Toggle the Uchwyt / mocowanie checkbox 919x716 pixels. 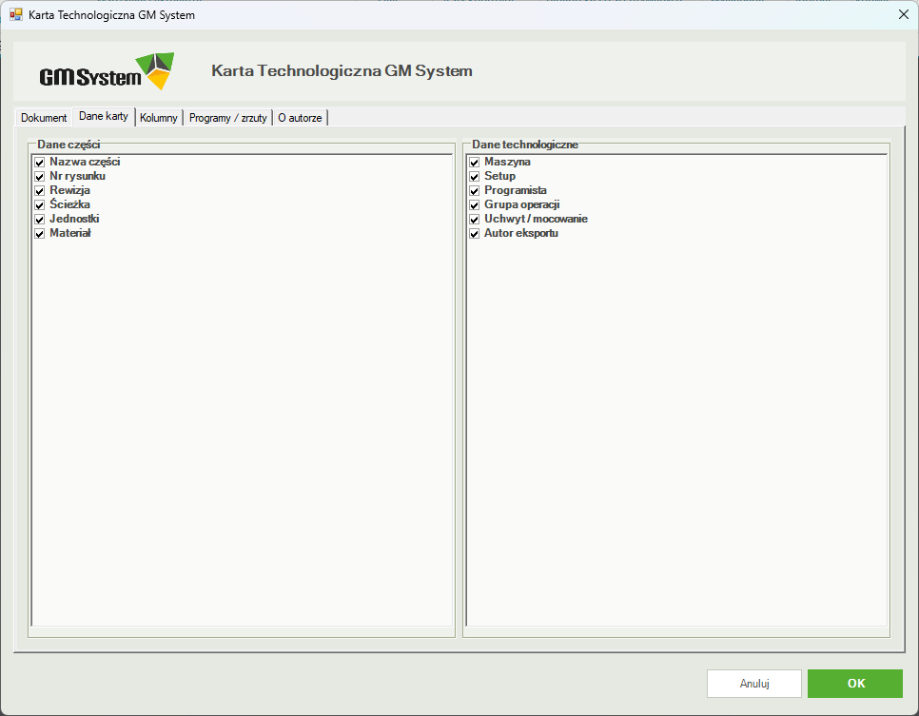click(x=475, y=219)
